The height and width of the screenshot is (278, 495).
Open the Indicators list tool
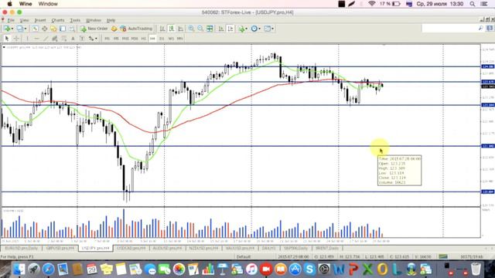(242, 29)
